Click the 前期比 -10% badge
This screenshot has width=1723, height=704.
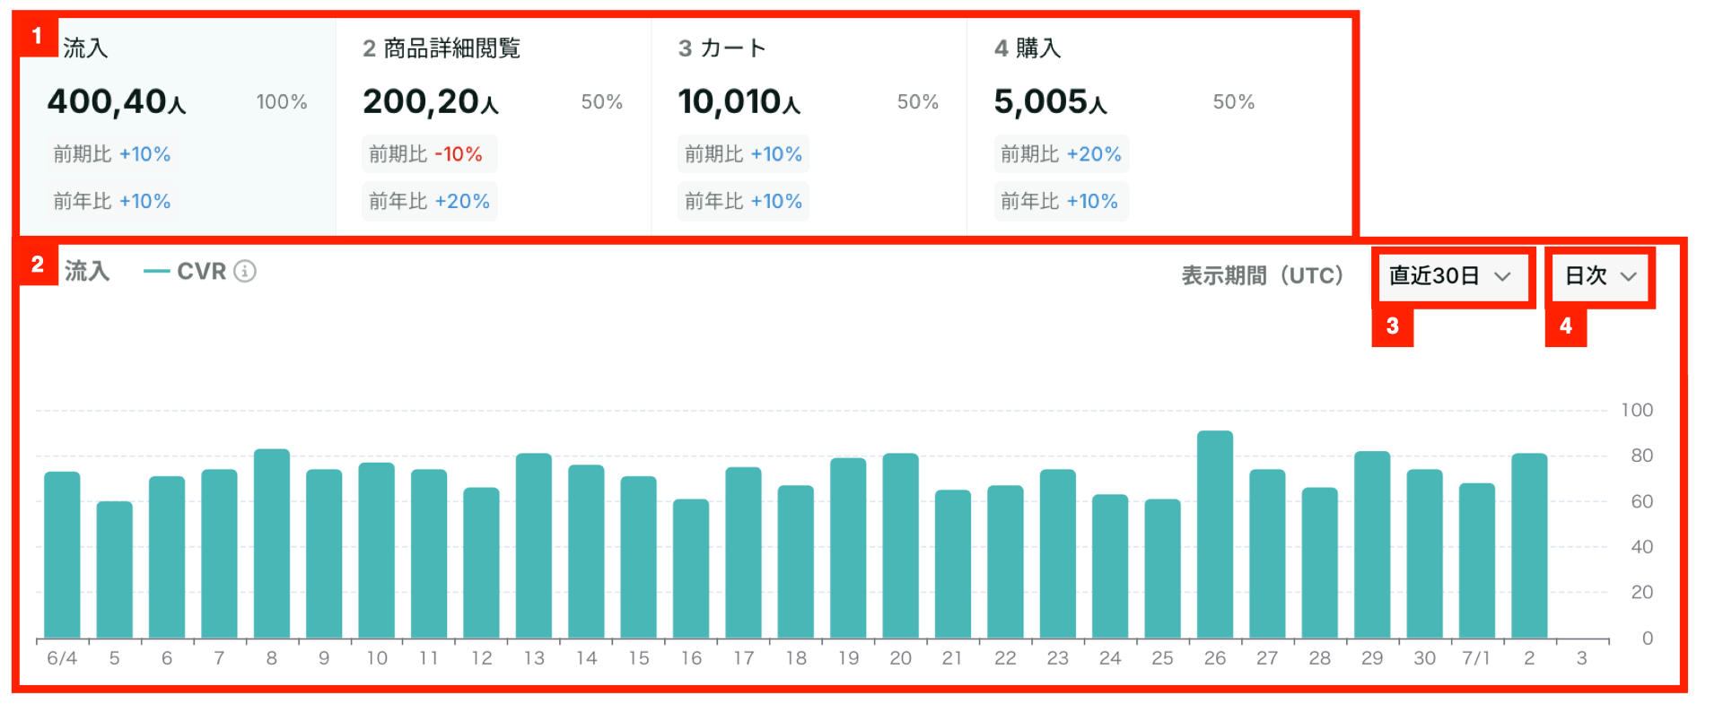click(429, 154)
